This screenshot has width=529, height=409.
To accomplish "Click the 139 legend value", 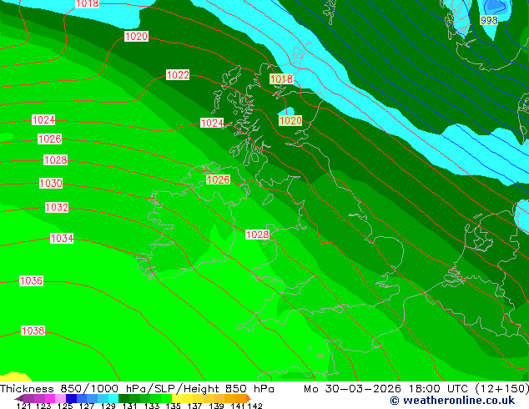I will (x=216, y=406).
